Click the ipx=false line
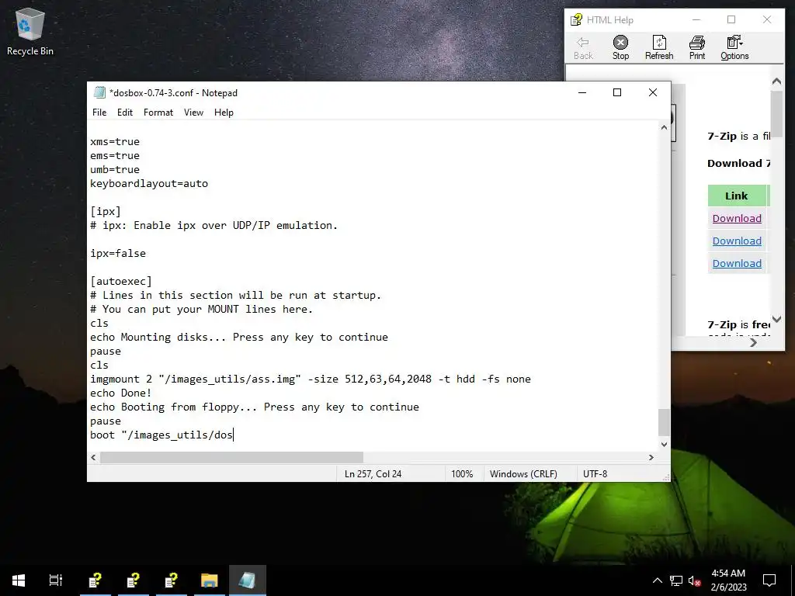The width and height of the screenshot is (795, 596). (118, 254)
